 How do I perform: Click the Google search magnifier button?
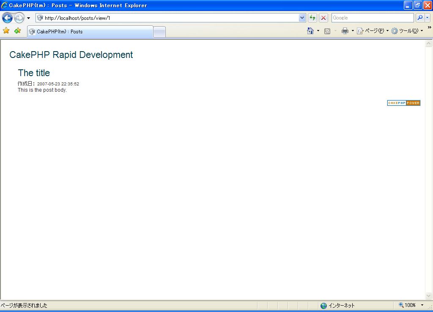pyautogui.click(x=420, y=18)
